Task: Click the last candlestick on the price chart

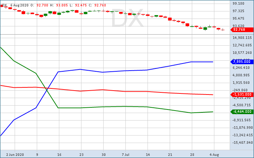Action: [223, 30]
